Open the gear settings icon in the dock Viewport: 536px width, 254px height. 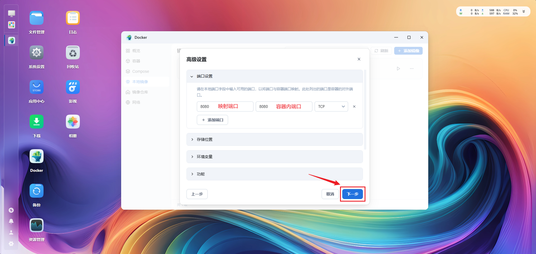coord(11,244)
